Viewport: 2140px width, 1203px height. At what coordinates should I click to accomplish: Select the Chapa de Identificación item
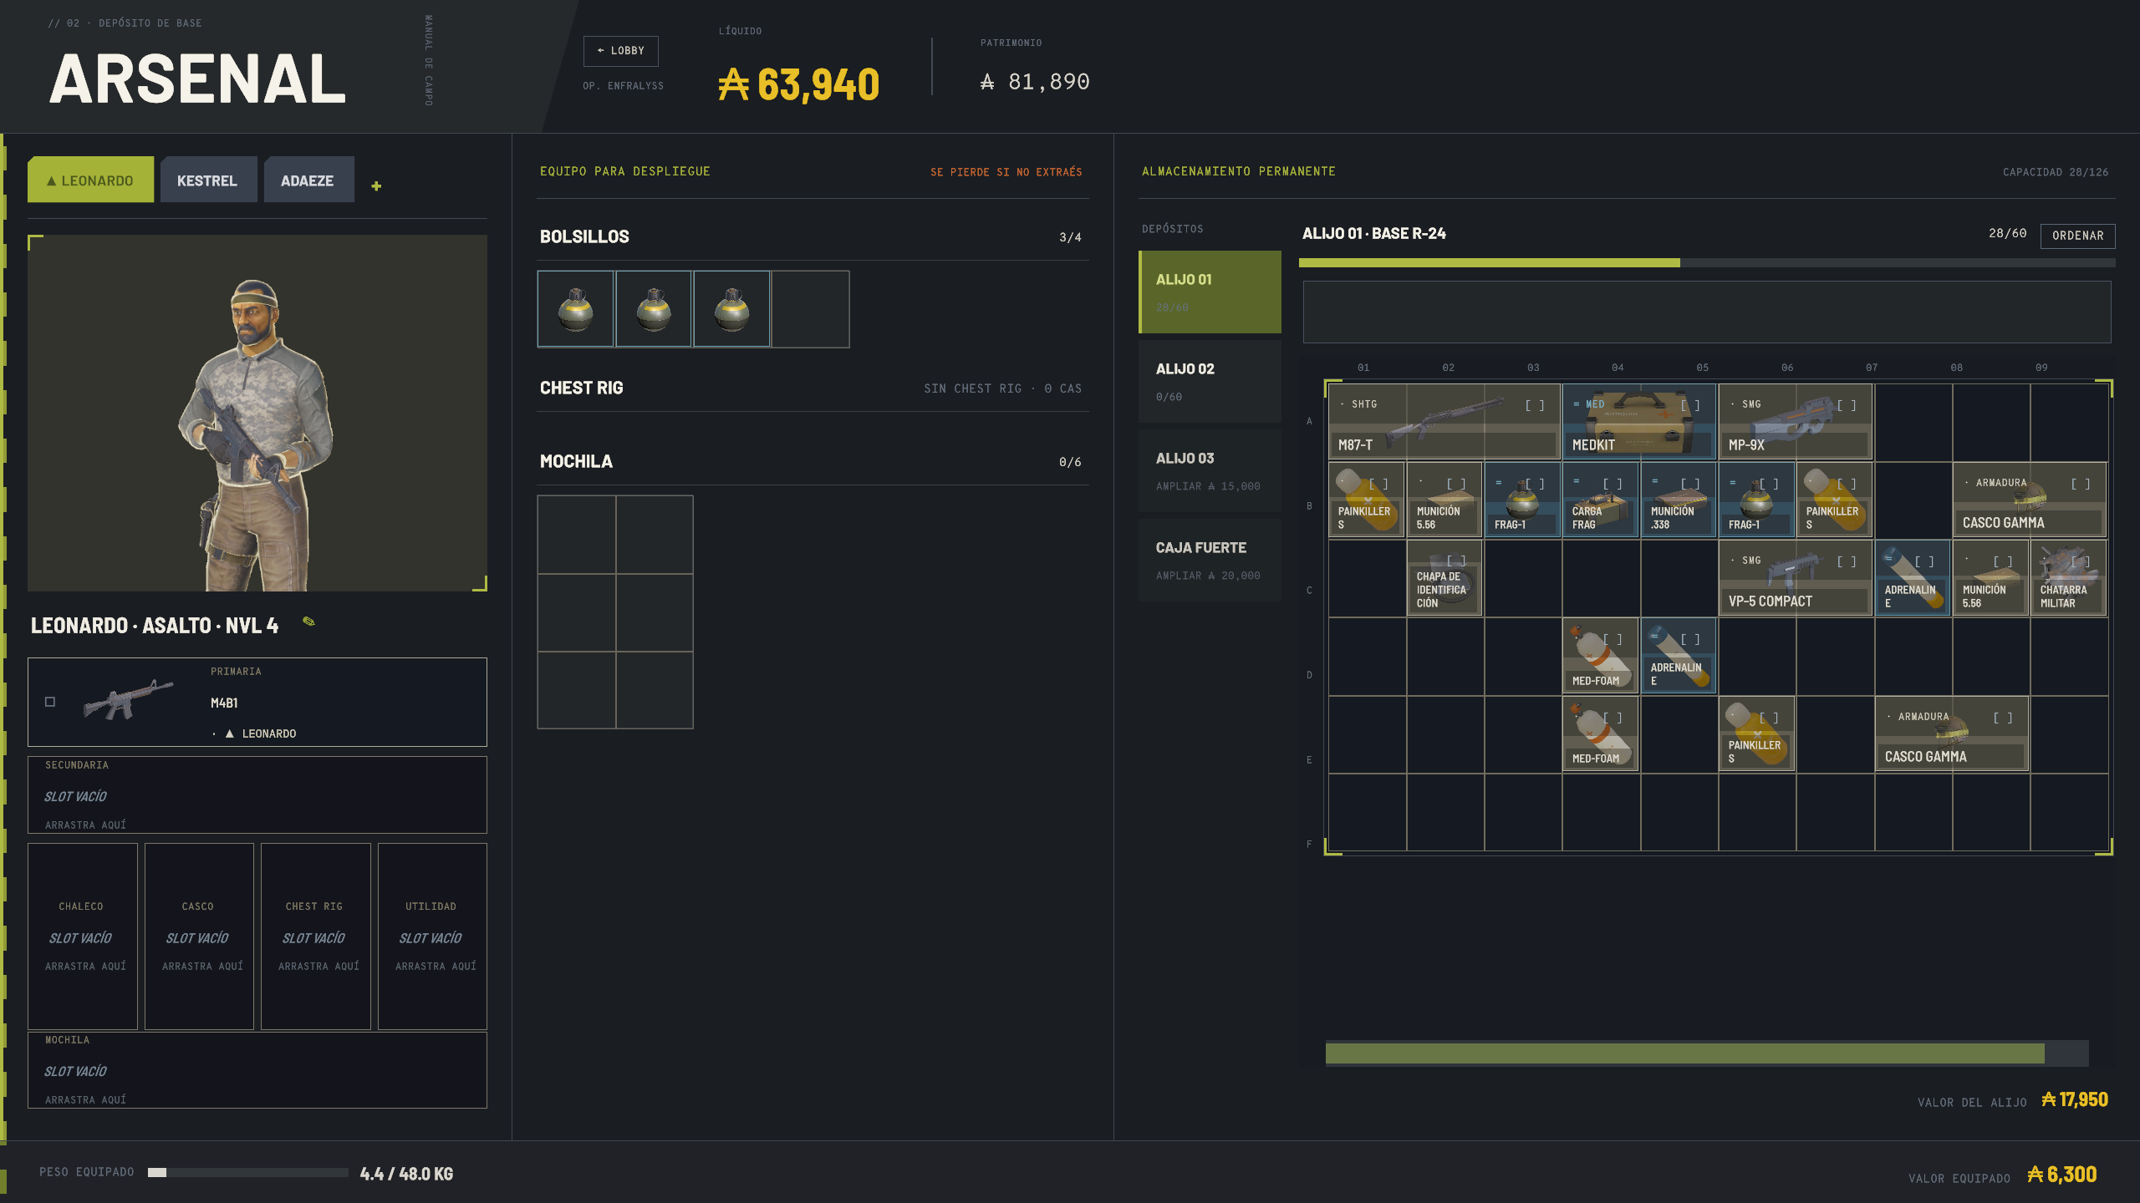[x=1444, y=578]
